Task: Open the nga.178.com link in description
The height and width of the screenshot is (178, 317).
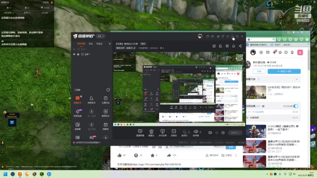Action: click(x=156, y=165)
